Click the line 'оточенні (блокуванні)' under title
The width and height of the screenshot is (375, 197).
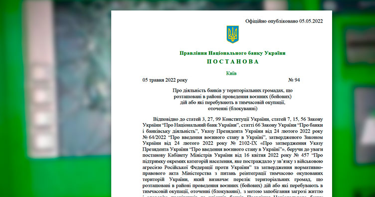click(232, 109)
